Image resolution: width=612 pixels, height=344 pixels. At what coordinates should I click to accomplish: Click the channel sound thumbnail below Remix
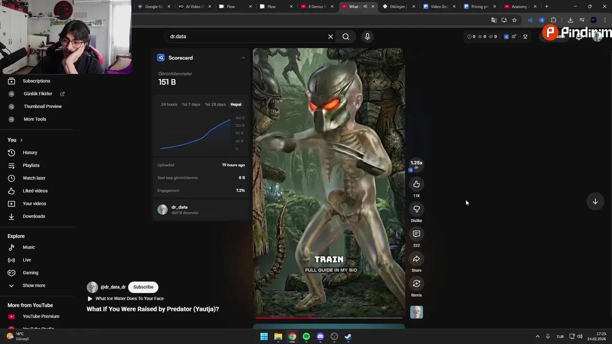click(416, 312)
